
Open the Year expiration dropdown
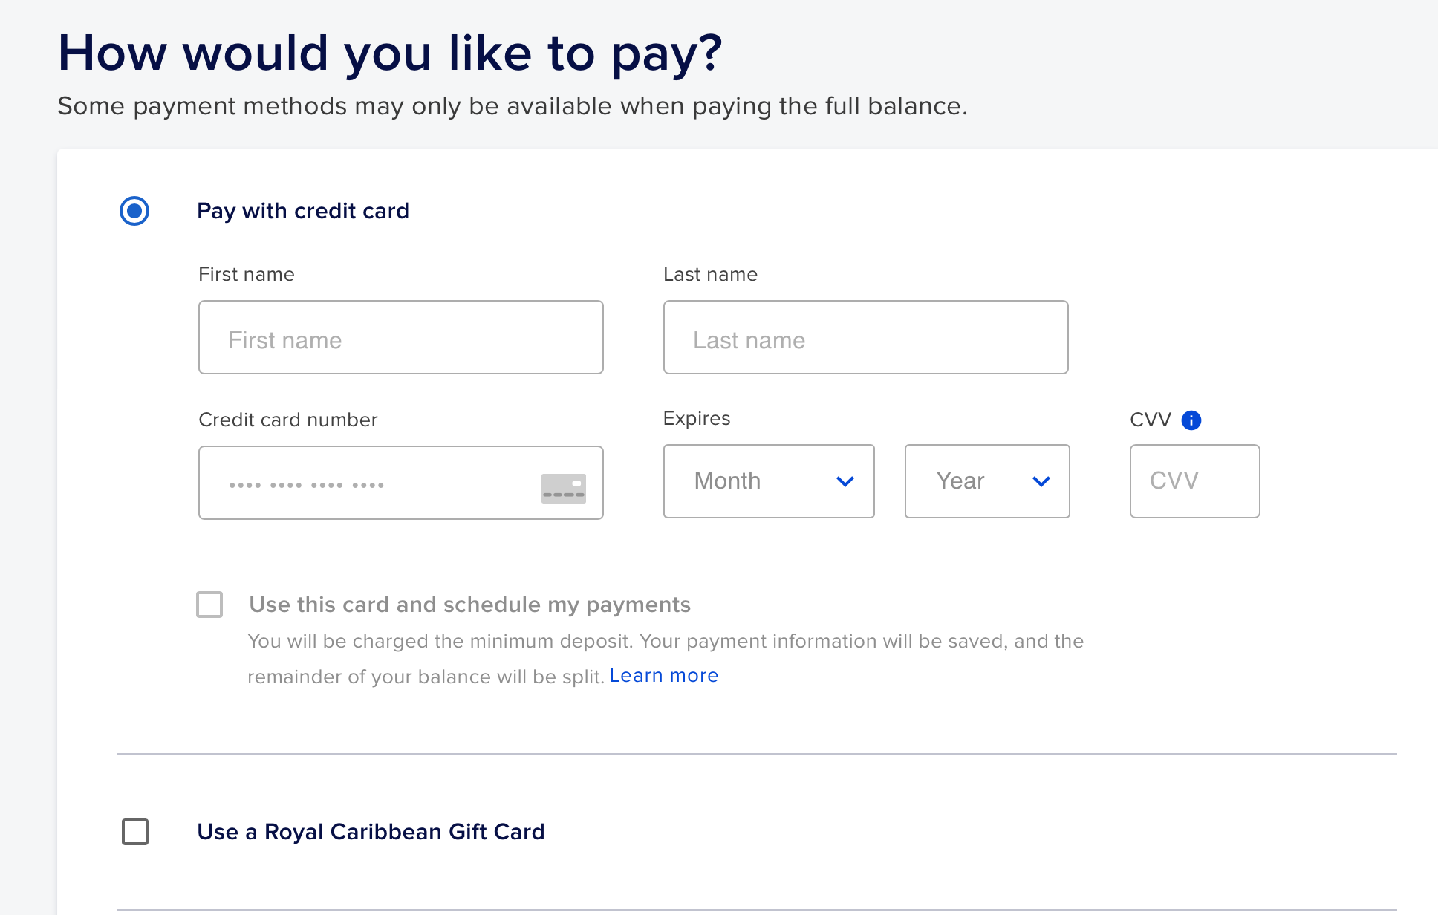point(987,481)
